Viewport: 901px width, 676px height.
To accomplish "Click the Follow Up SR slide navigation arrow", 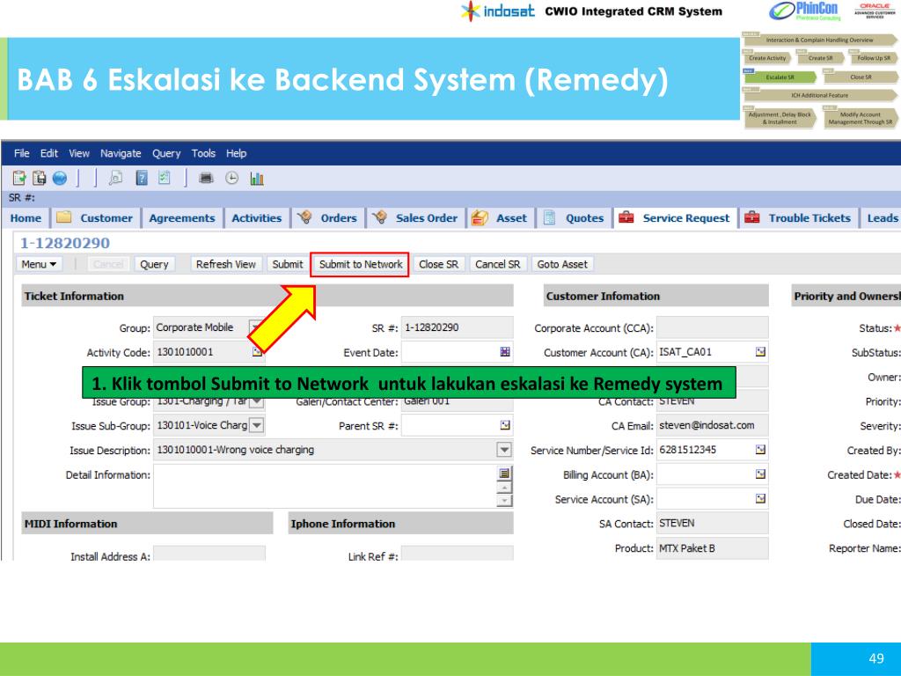I will 873,57.
